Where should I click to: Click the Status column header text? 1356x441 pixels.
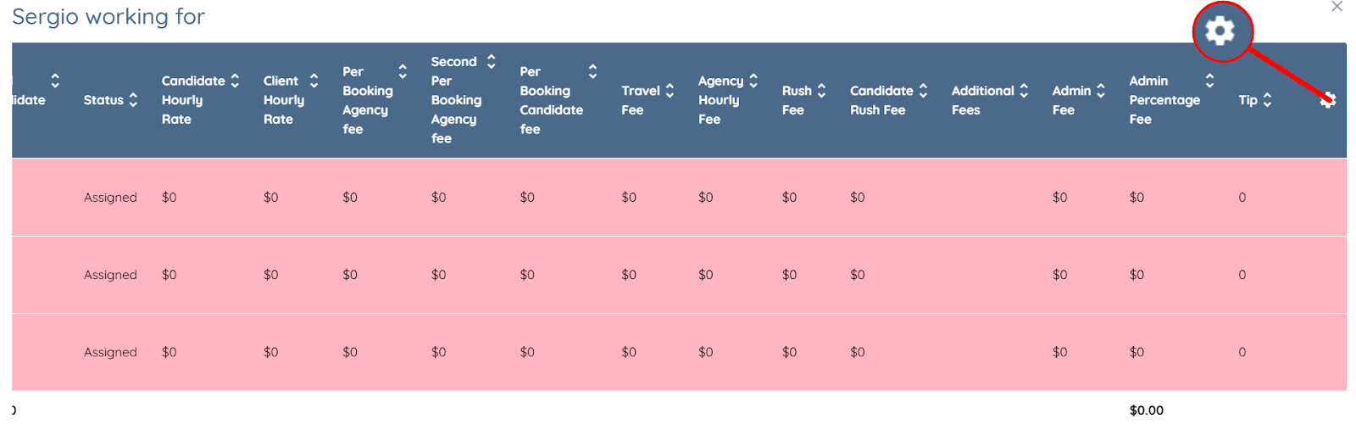[x=103, y=100]
